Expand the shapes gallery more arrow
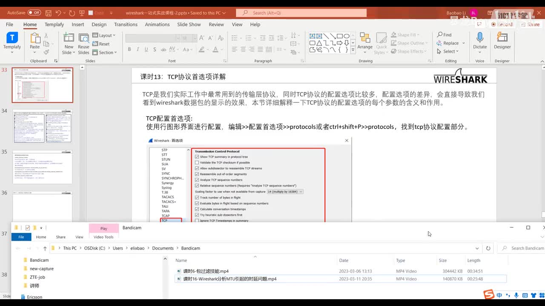The height and width of the screenshot is (306, 545). pos(353,50)
